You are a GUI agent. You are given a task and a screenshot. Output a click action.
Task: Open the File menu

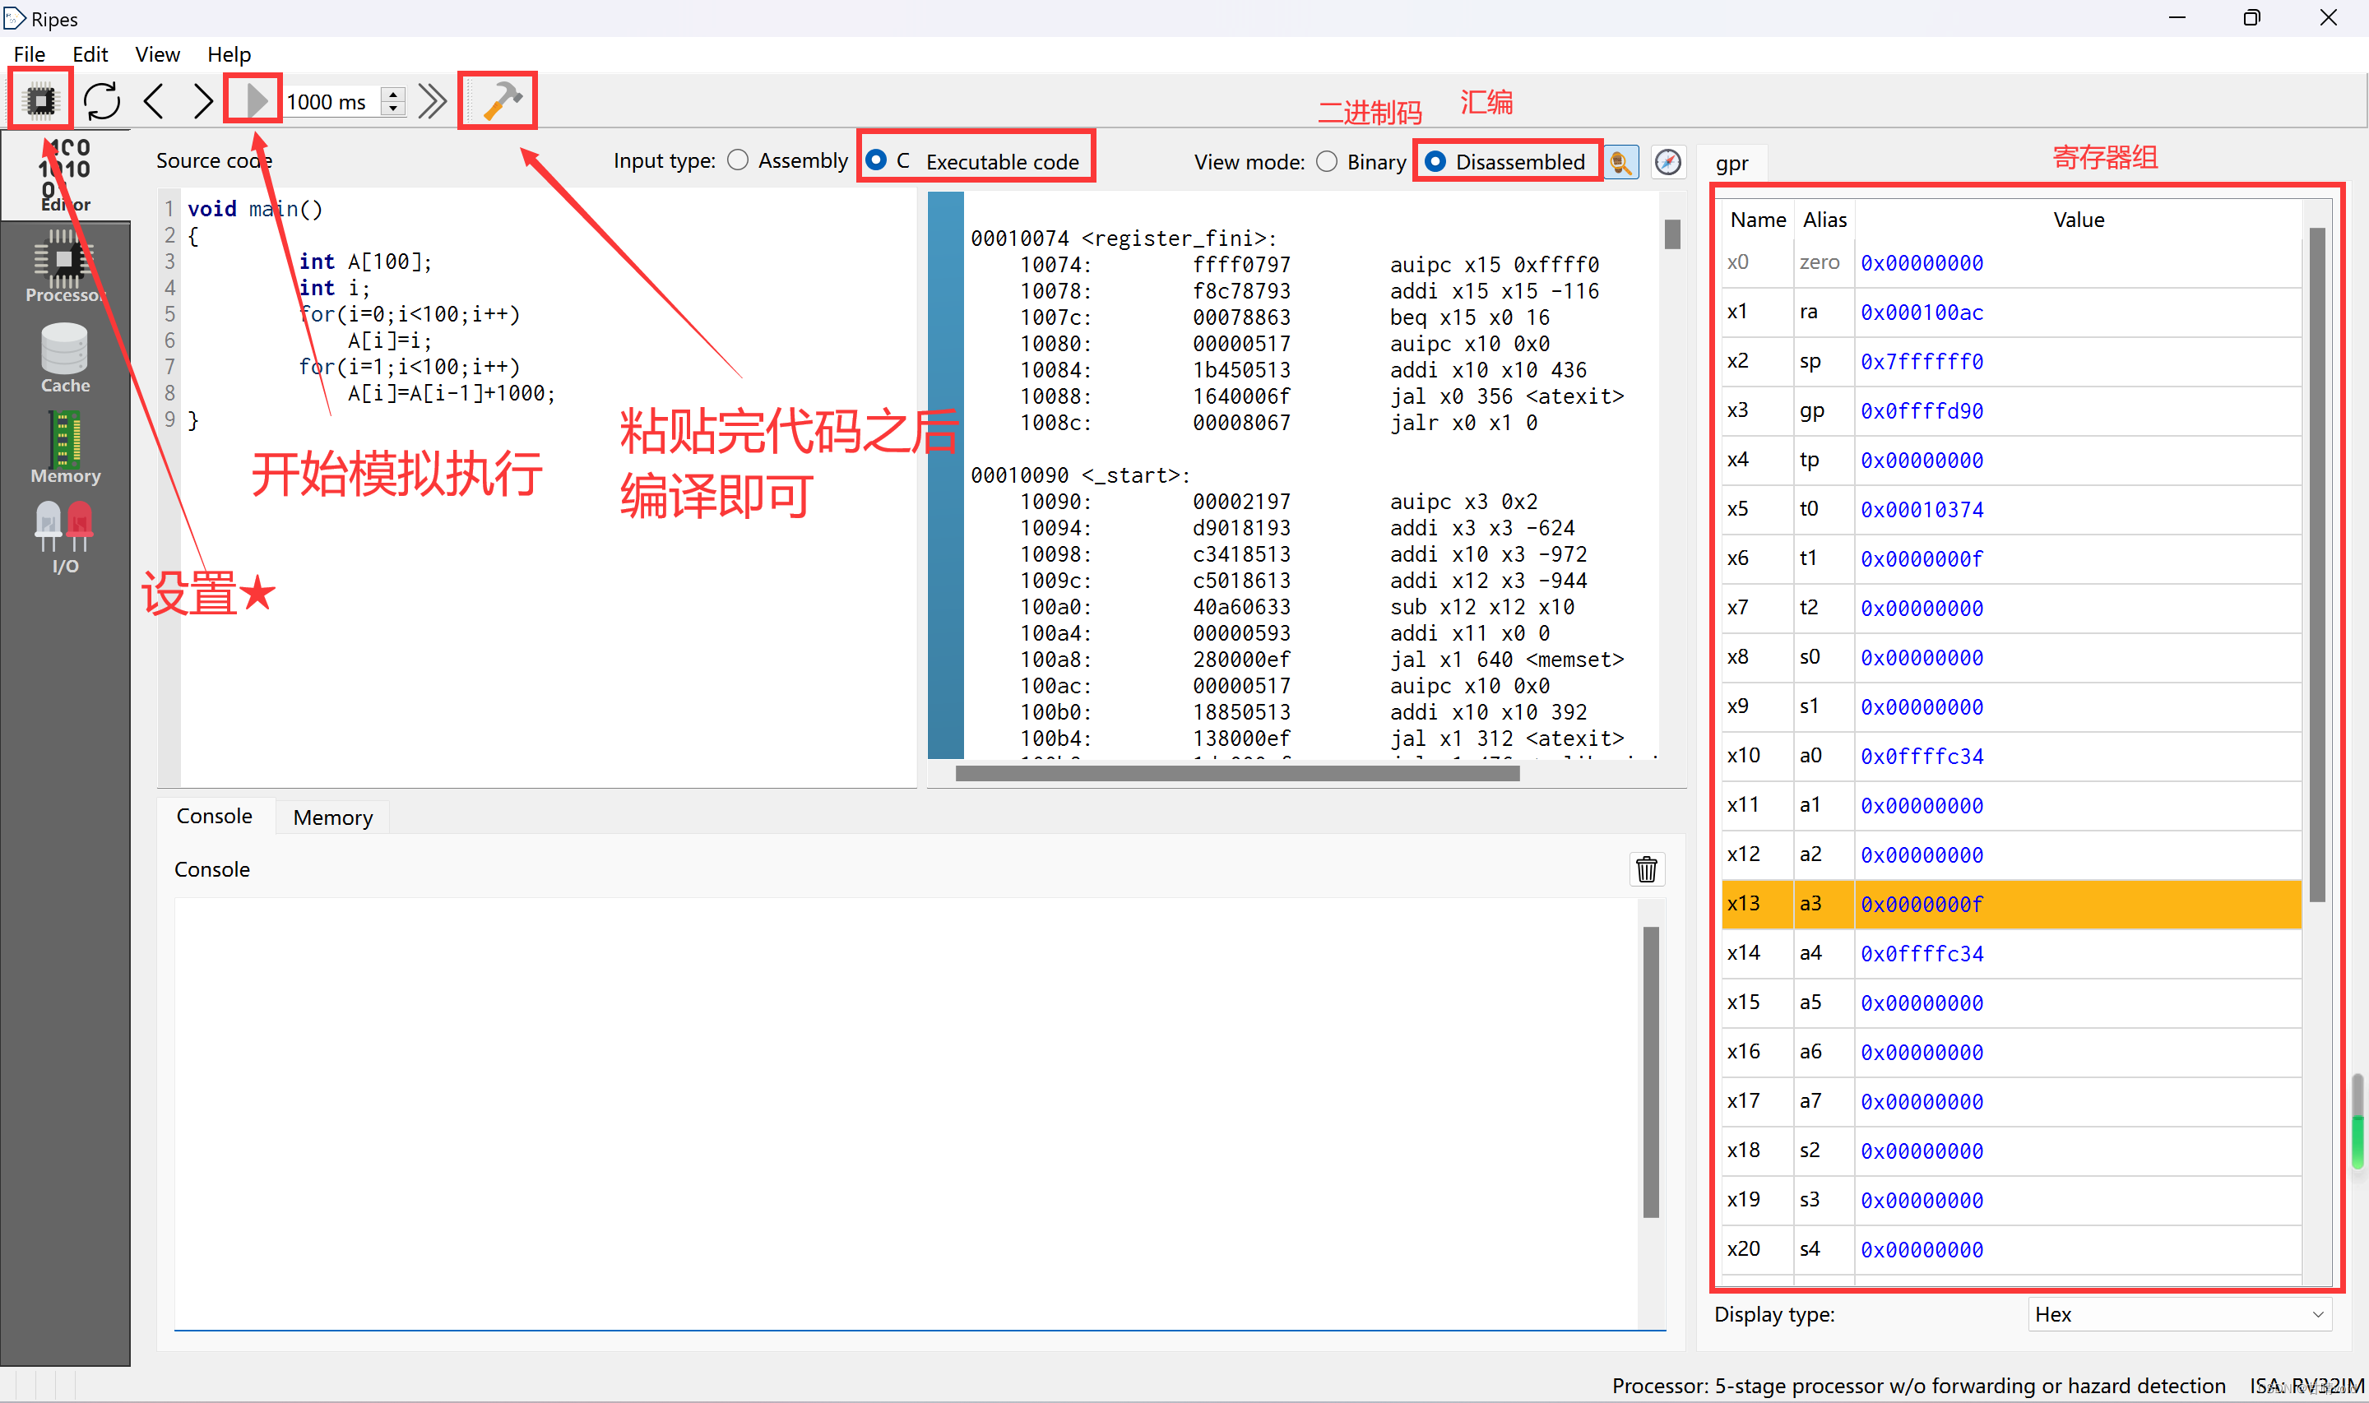30,53
